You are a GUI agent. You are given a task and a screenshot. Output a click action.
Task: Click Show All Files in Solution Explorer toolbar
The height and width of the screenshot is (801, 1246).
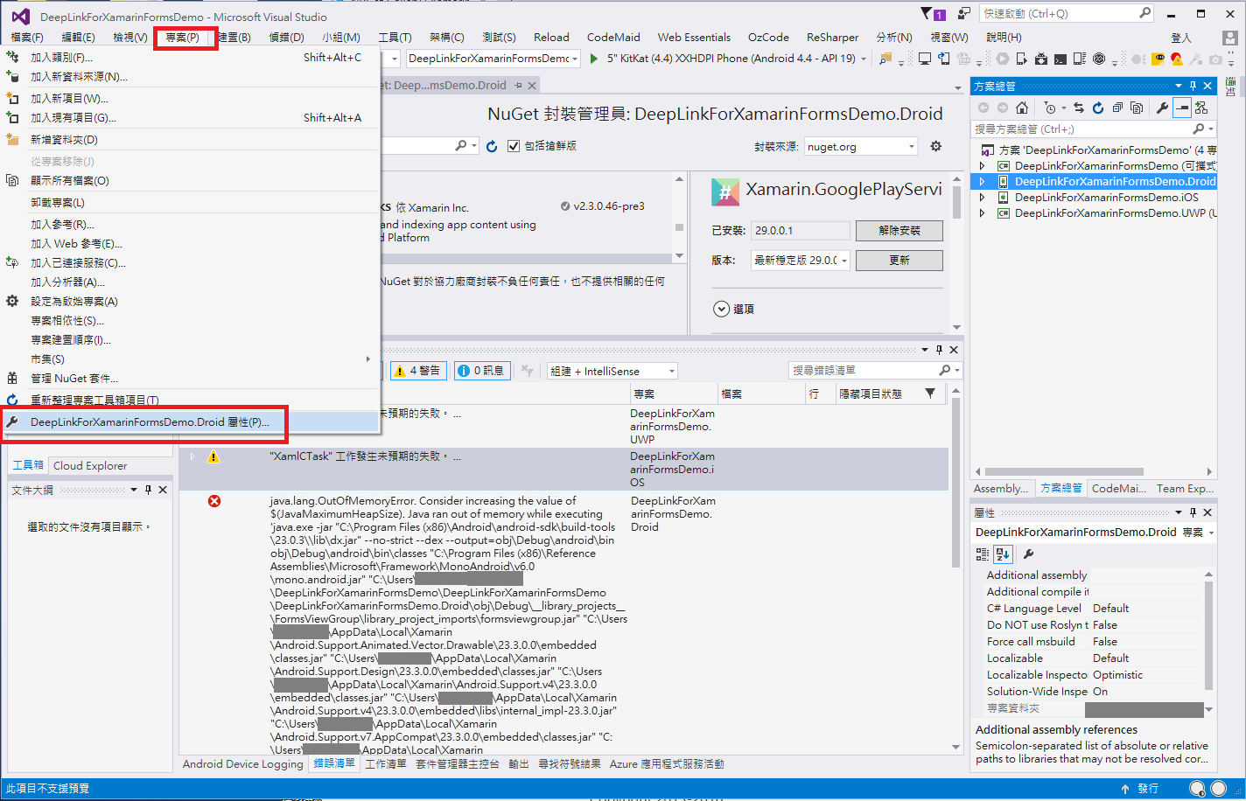(1137, 108)
